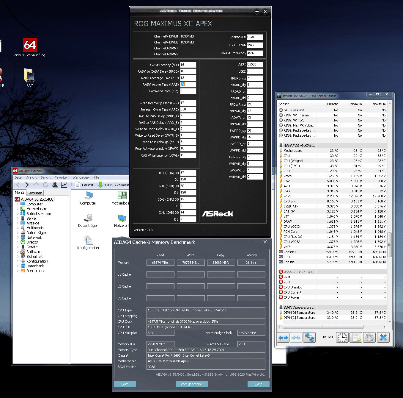Open the Konfiguration icon in AIDA64 main pane
The height and width of the screenshot is (398, 403).
coord(88,243)
